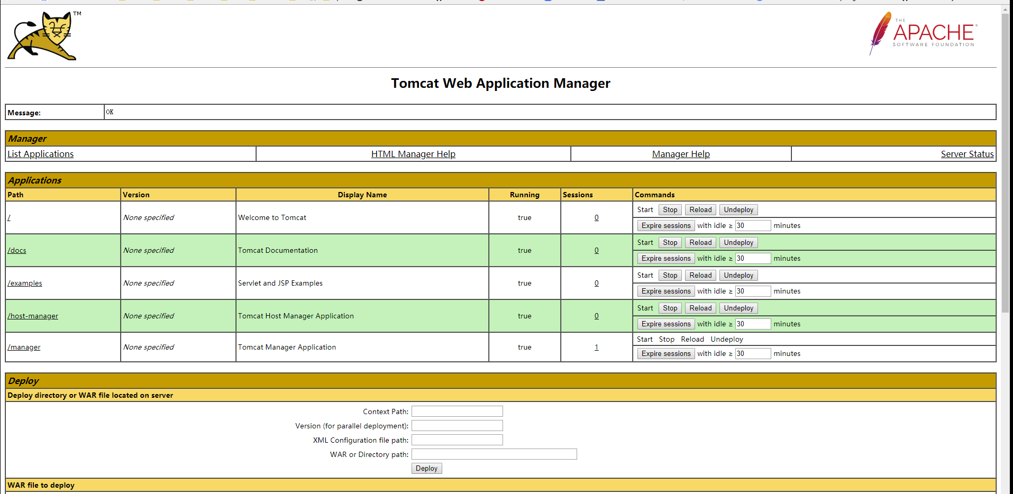This screenshot has width=1013, height=494.
Task: Click sessions count 1 for /manager
Action: 597,347
